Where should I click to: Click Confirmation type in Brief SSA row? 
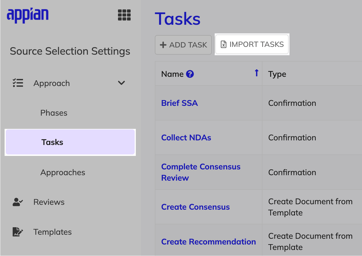click(x=292, y=103)
